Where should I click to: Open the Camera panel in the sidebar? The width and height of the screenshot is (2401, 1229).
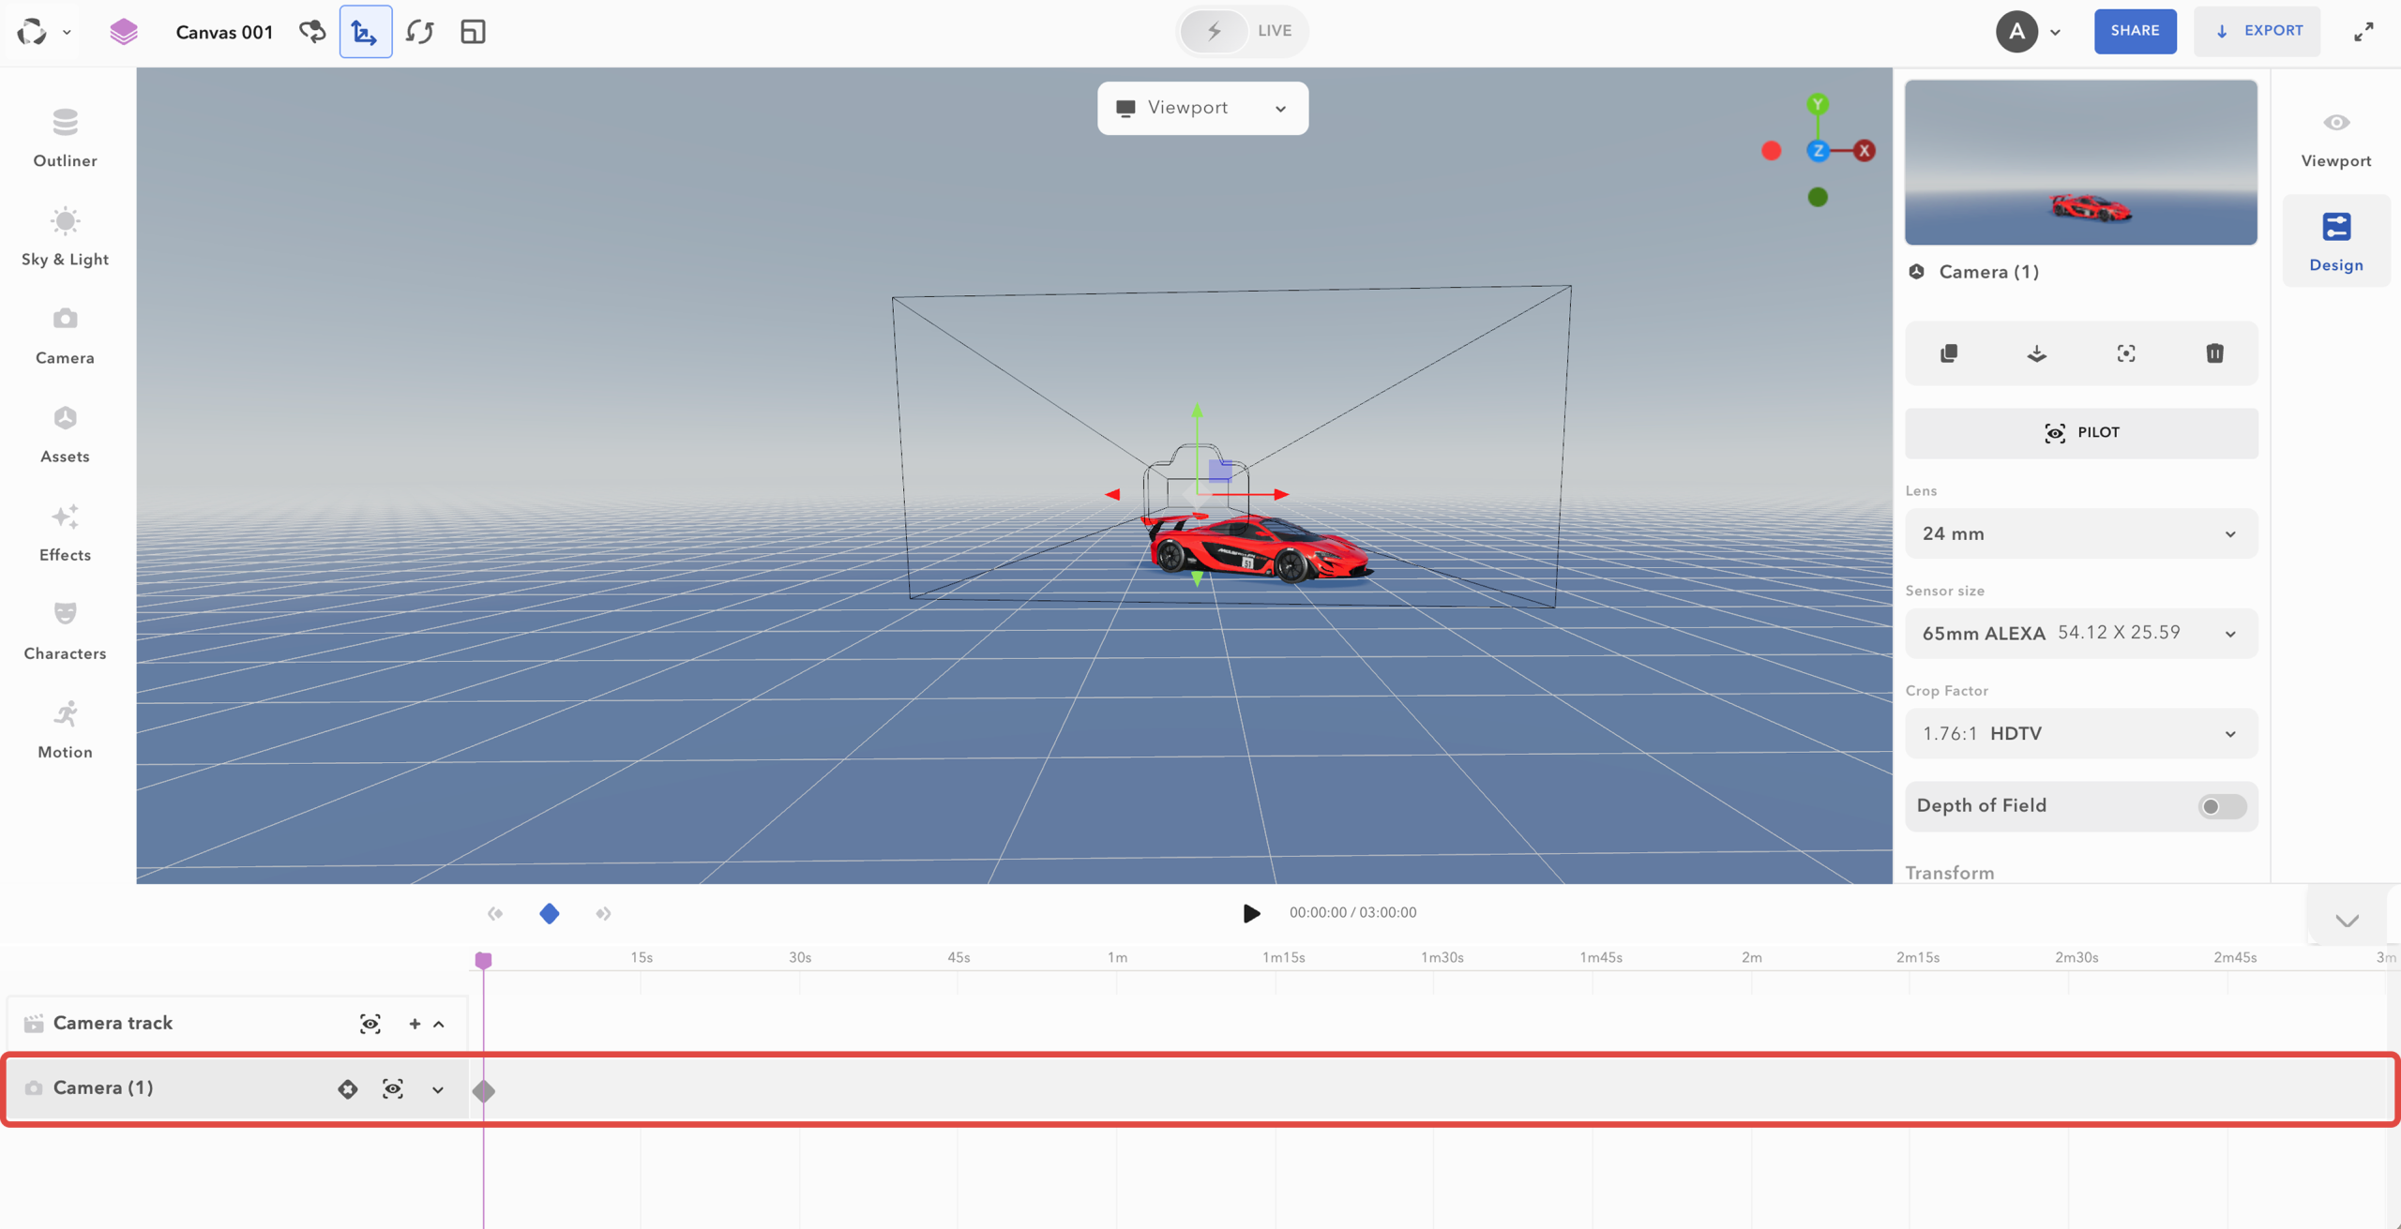[x=64, y=333]
